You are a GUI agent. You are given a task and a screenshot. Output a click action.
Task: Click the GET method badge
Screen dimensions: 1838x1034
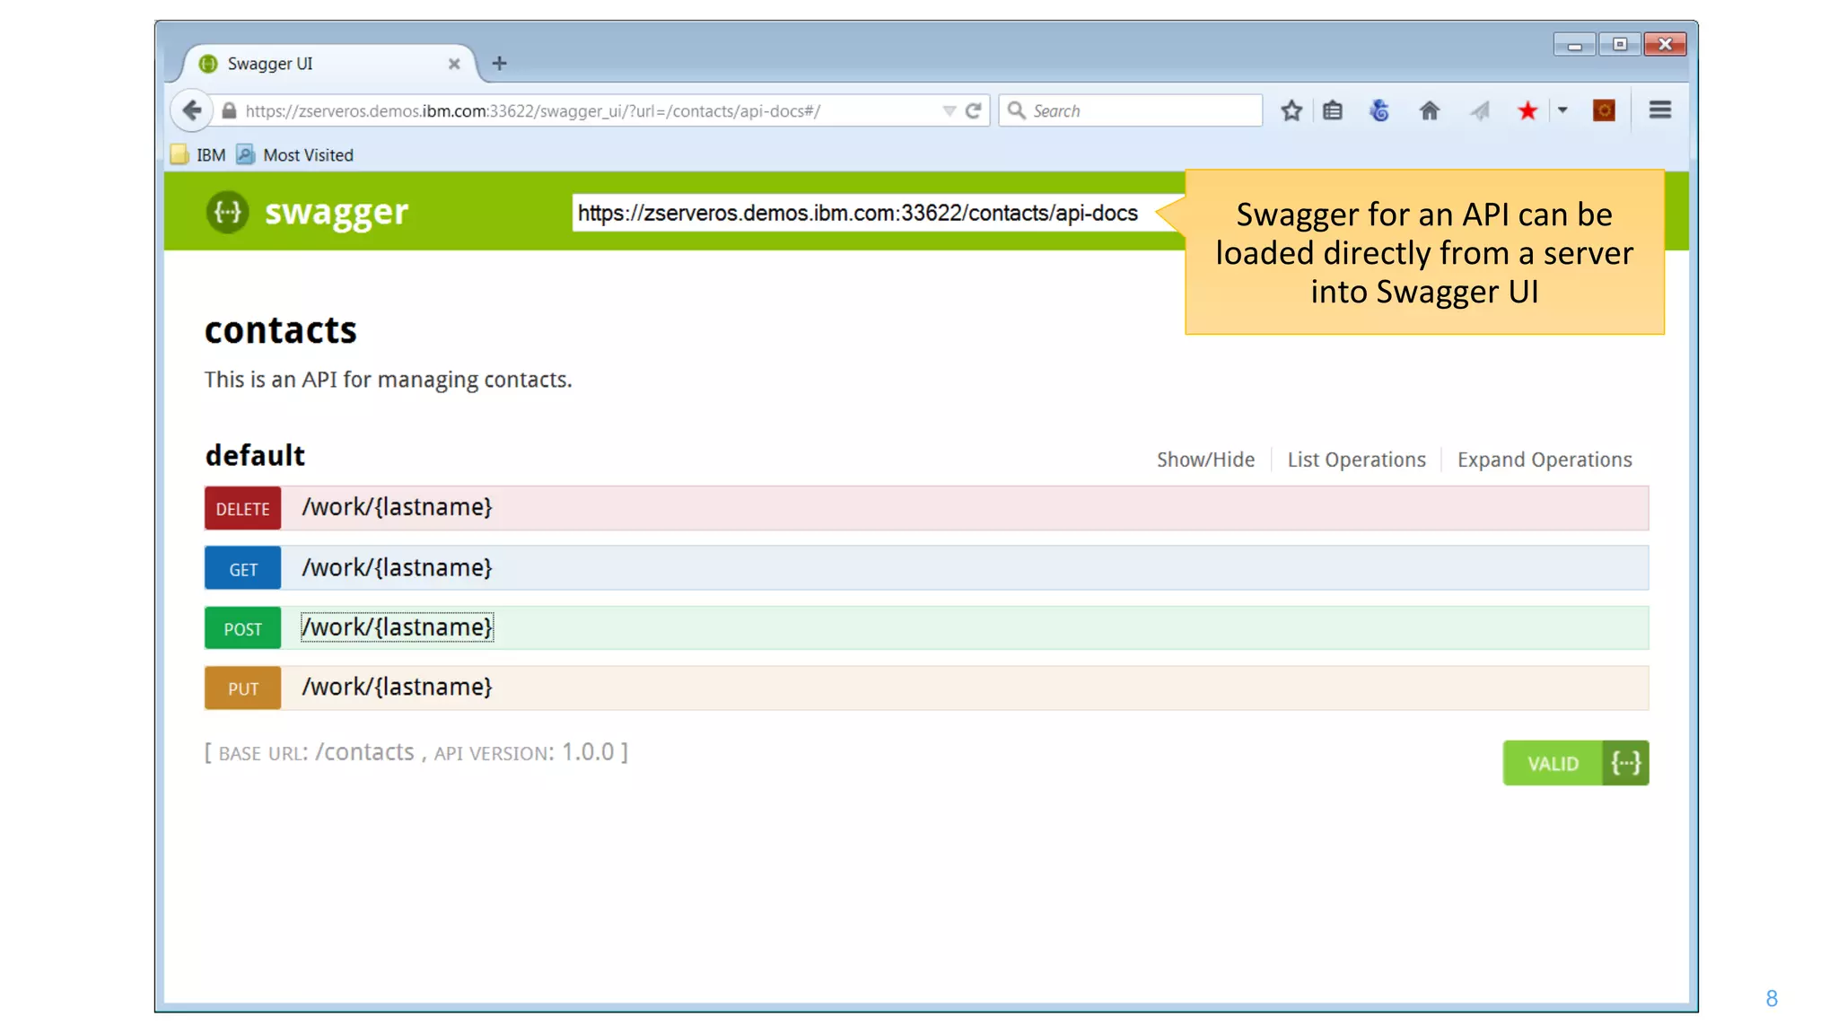[x=242, y=568]
